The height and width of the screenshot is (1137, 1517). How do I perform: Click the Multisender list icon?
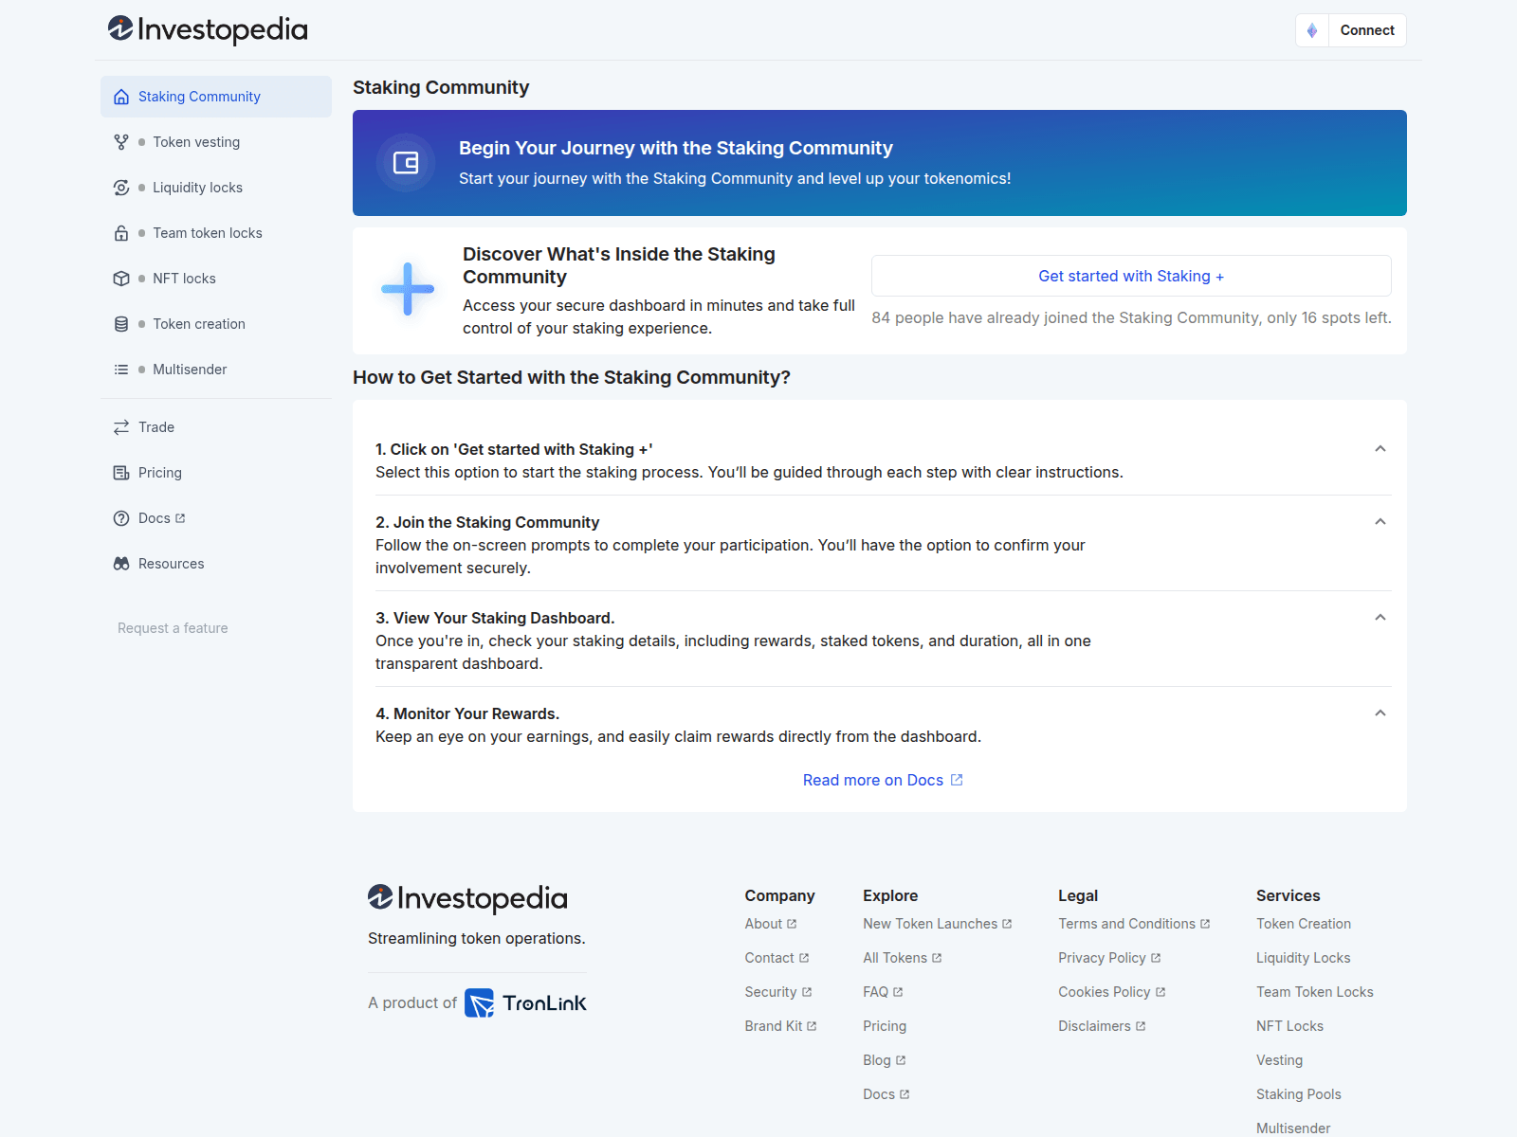[x=121, y=370]
